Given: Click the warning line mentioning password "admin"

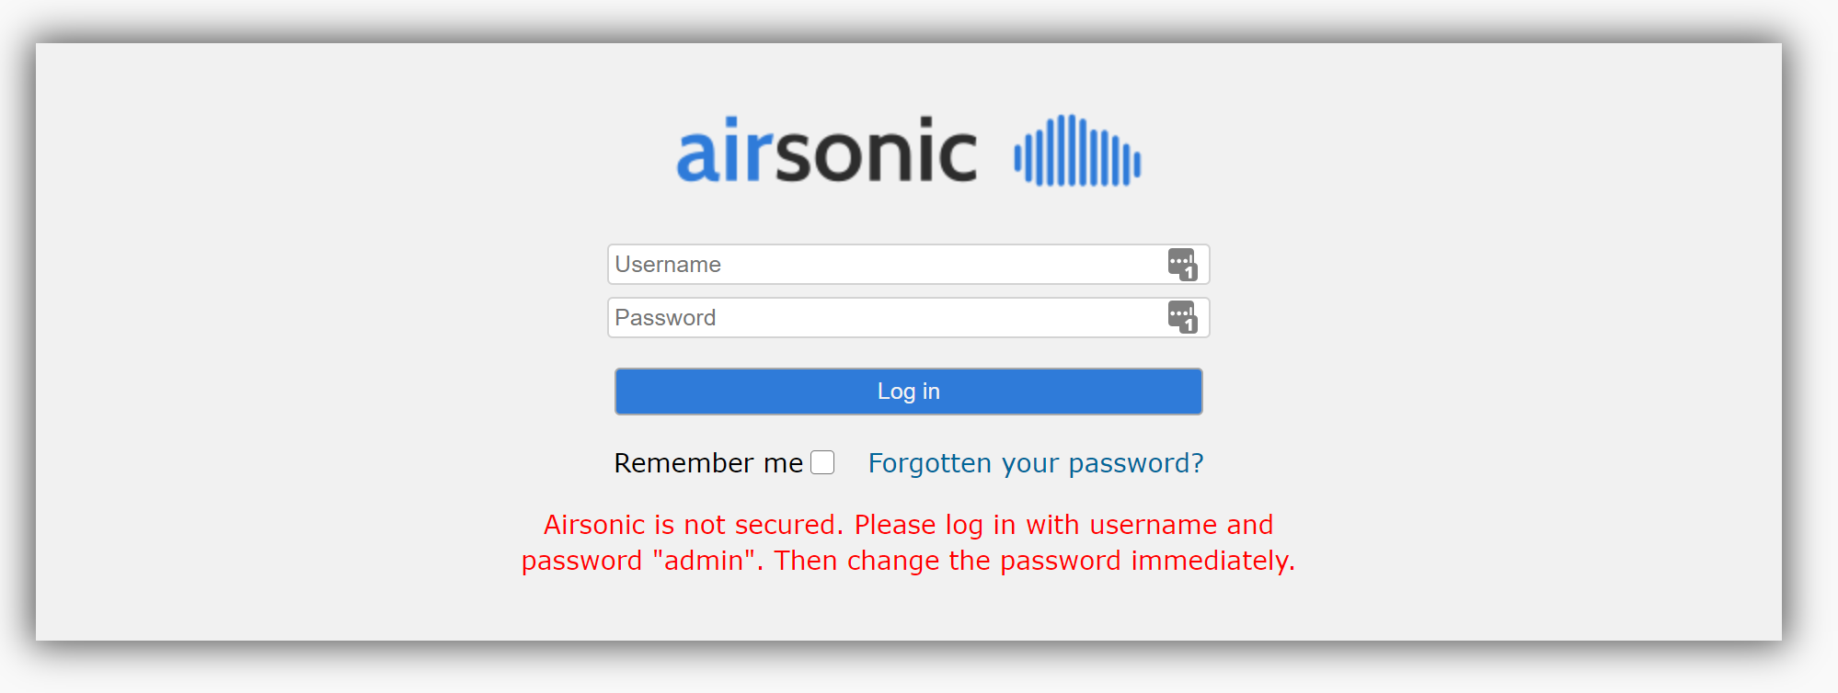Looking at the screenshot, I should pos(908,561).
